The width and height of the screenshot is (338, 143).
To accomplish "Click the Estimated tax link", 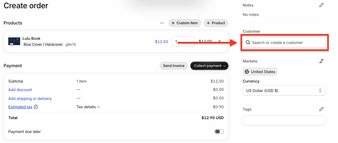I will pos(20,107).
